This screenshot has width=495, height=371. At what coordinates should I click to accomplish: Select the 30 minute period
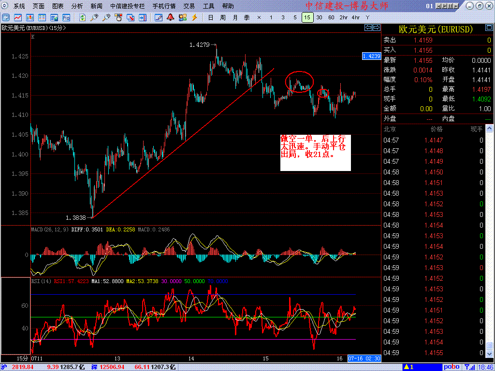319,17
